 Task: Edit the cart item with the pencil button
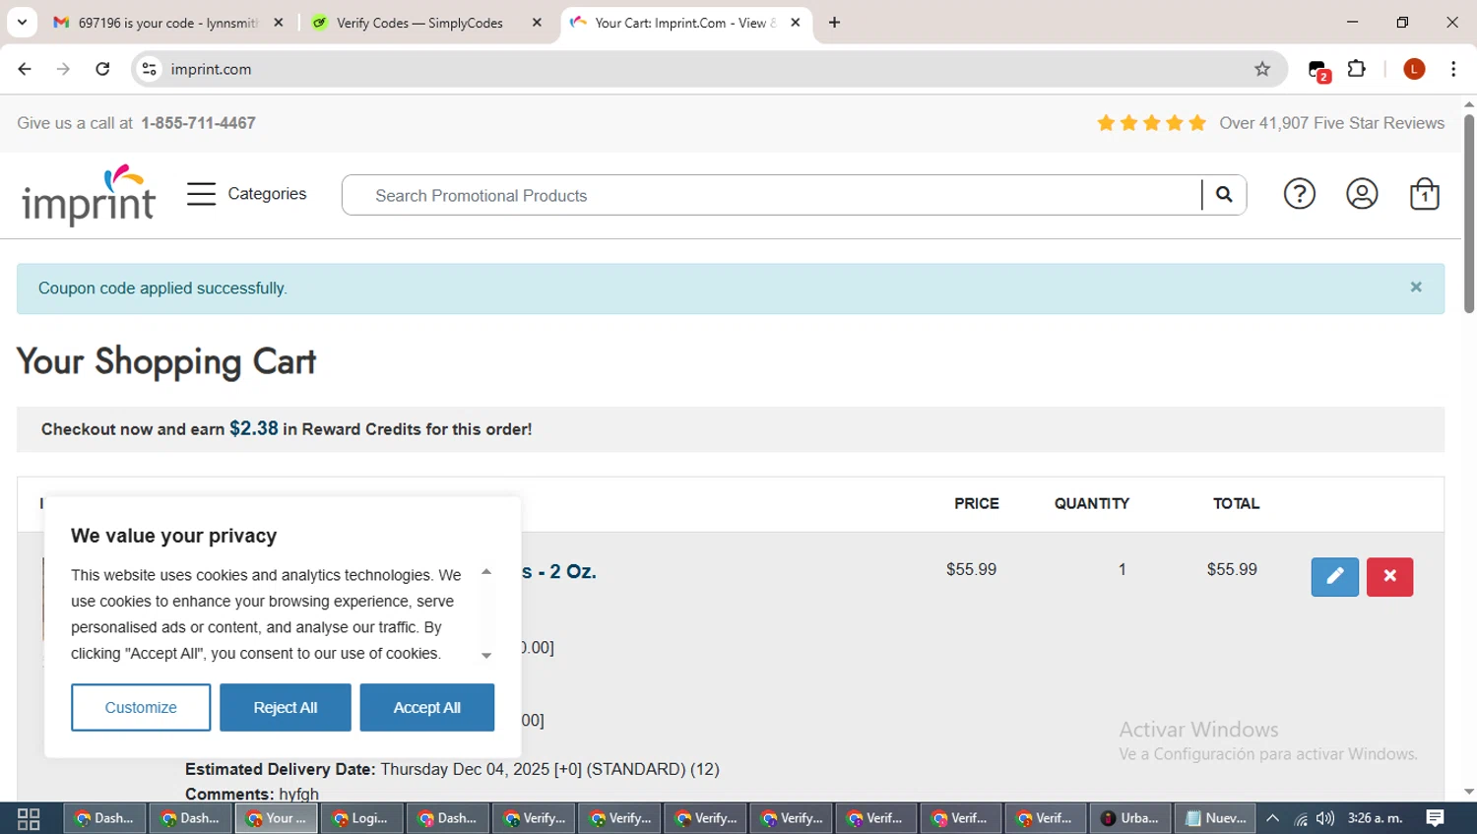coord(1335,577)
